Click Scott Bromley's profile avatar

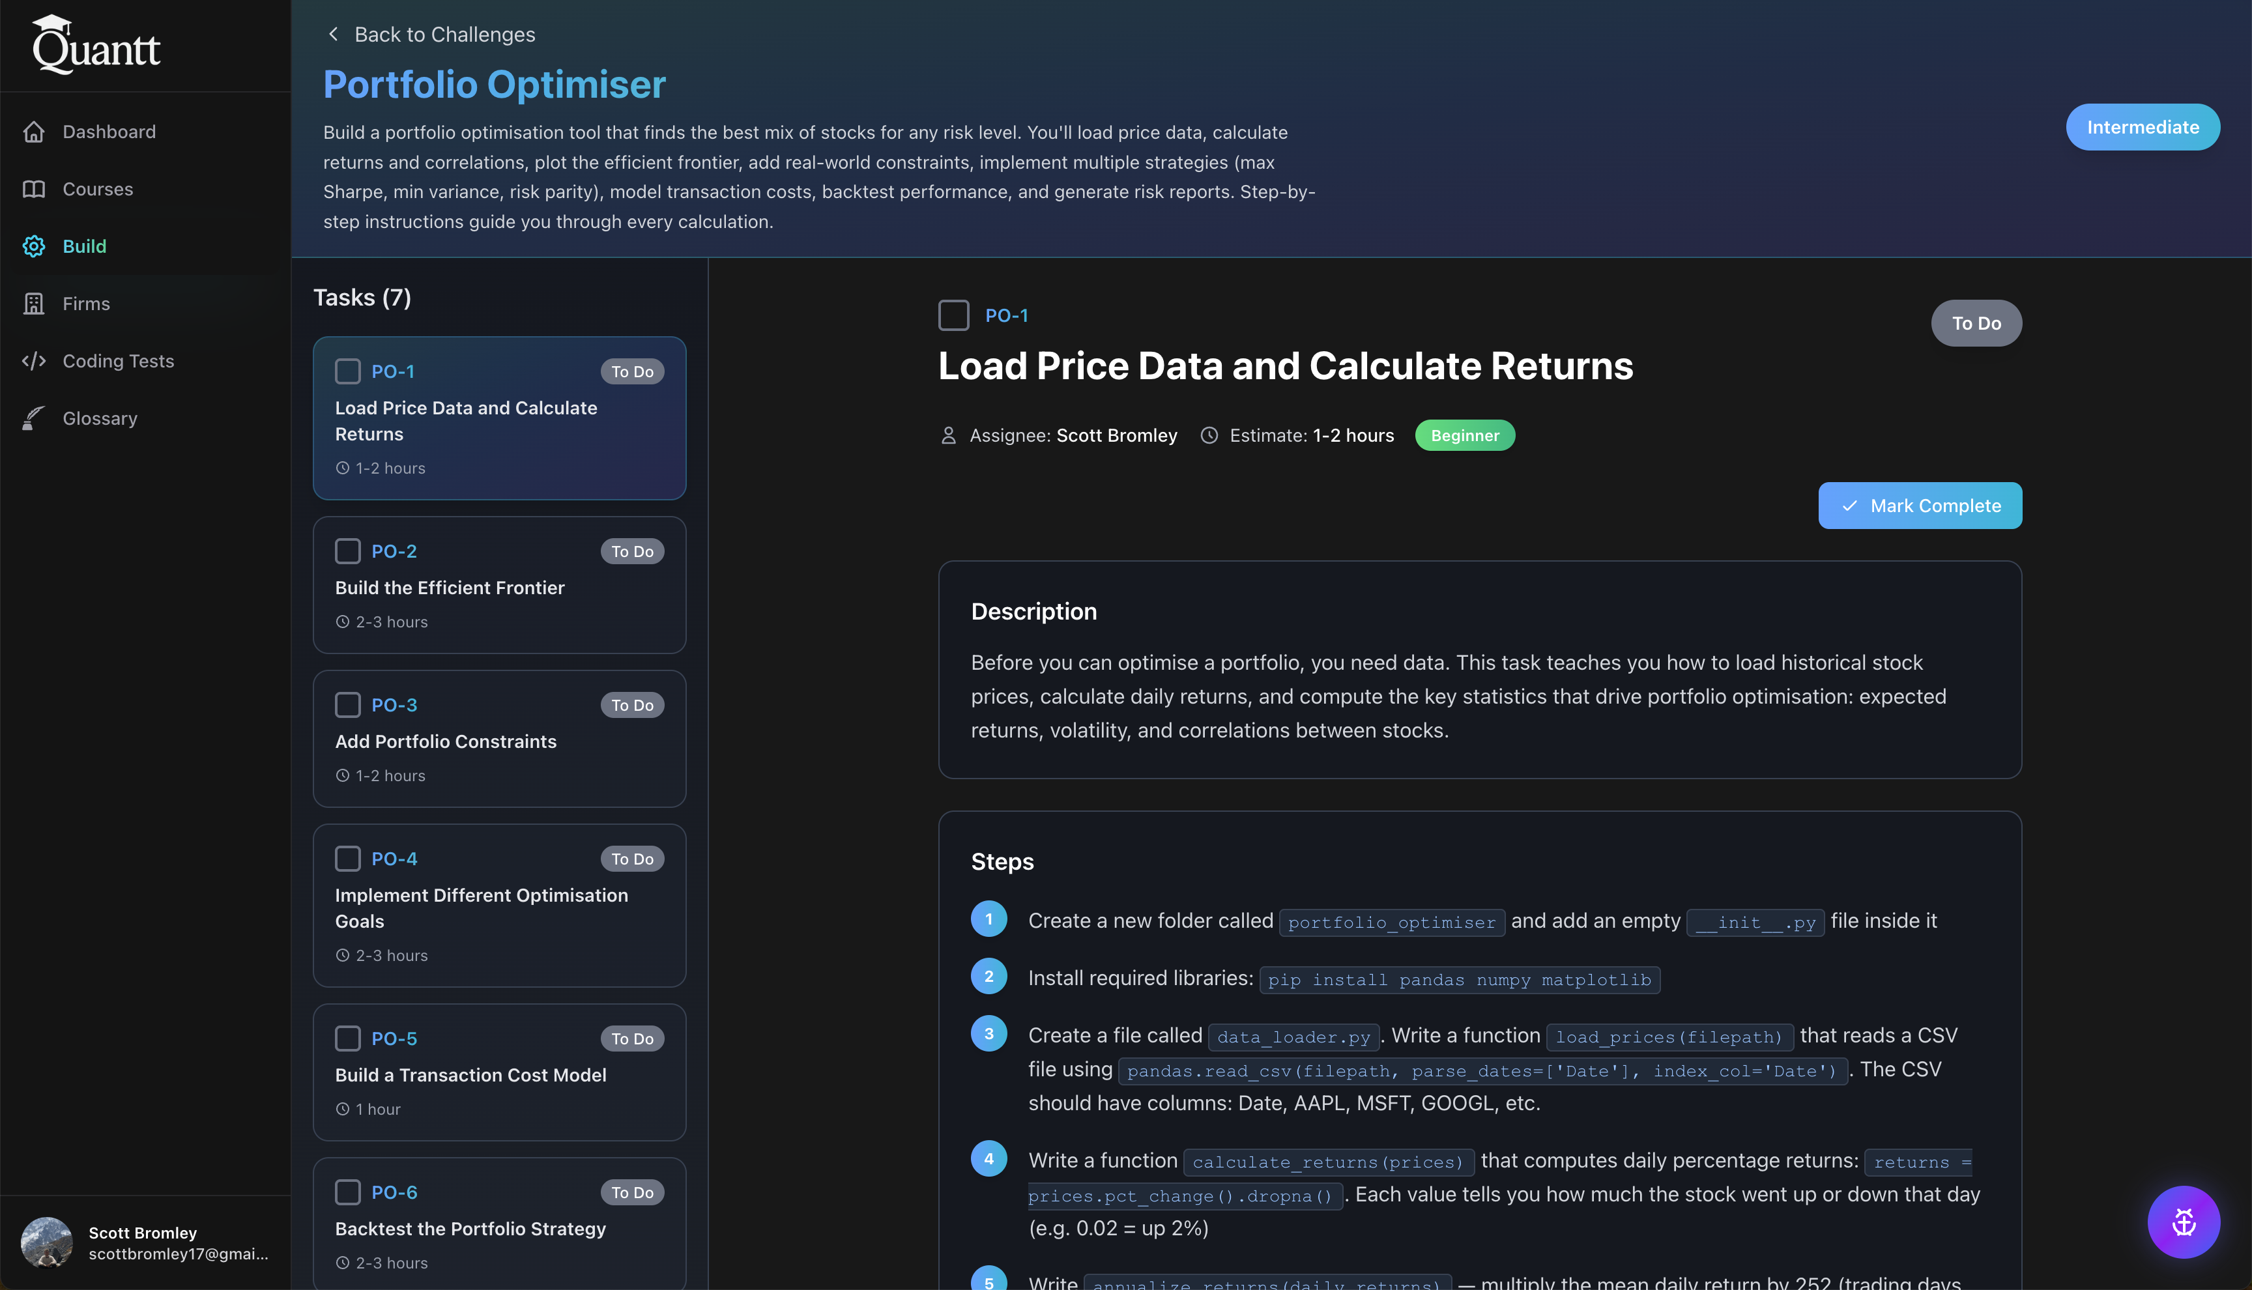click(x=47, y=1241)
